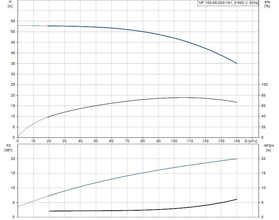Image resolution: width=279 pixels, height=220 pixels.
Task: Click the 100 tick on the eta axis
Action: pos(265,85)
